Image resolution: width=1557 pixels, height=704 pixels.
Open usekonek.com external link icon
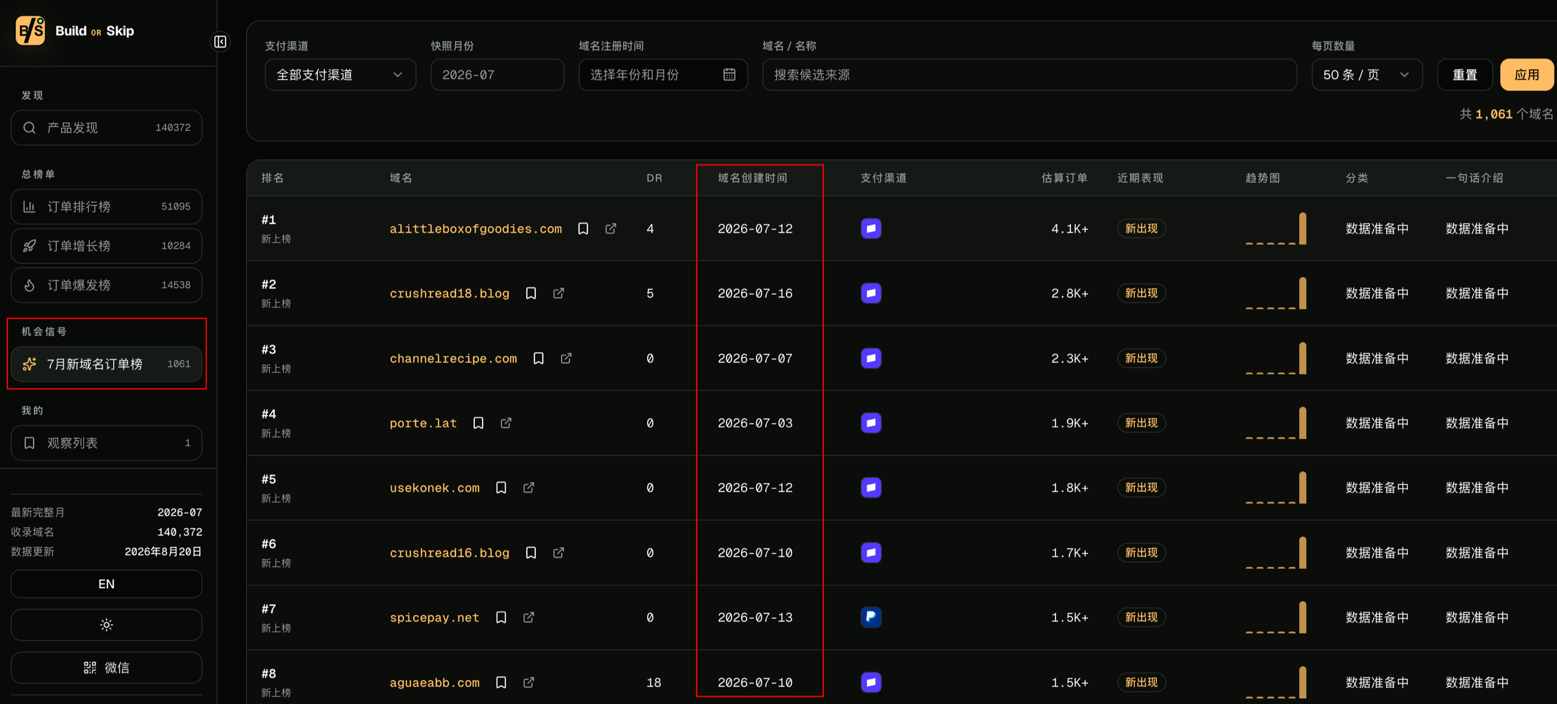(528, 487)
